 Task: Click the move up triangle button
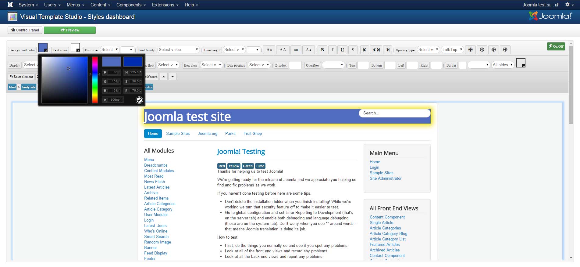pyautogui.click(x=164, y=77)
